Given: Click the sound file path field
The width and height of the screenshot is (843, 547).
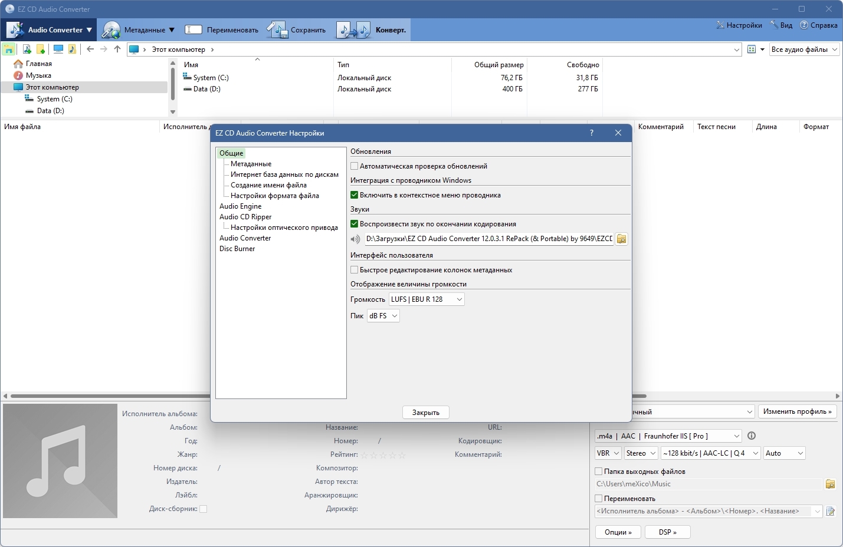Looking at the screenshot, I should pyautogui.click(x=488, y=239).
